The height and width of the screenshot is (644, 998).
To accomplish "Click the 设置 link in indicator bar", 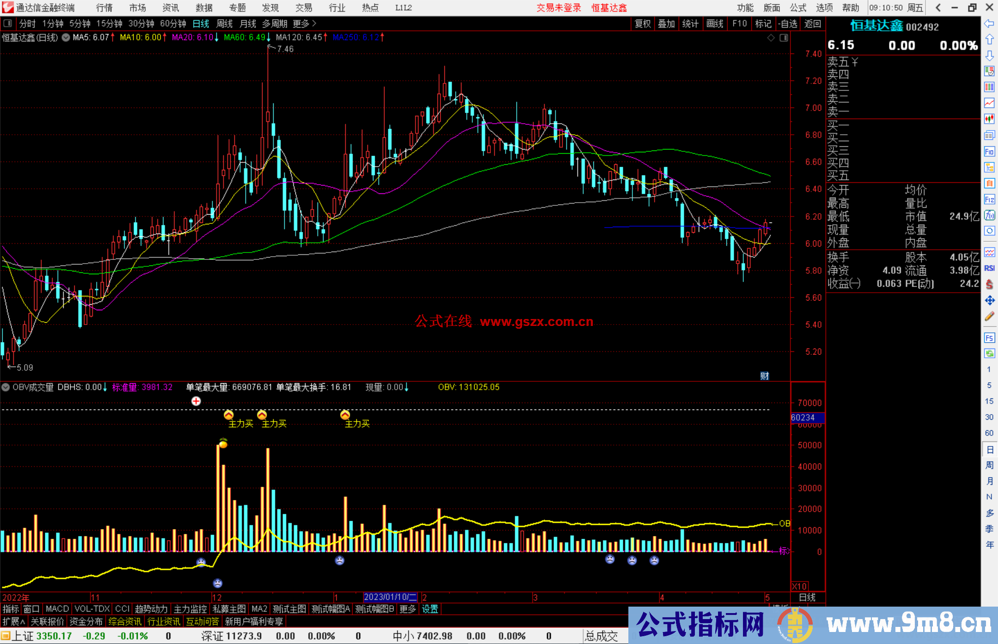I will (430, 609).
